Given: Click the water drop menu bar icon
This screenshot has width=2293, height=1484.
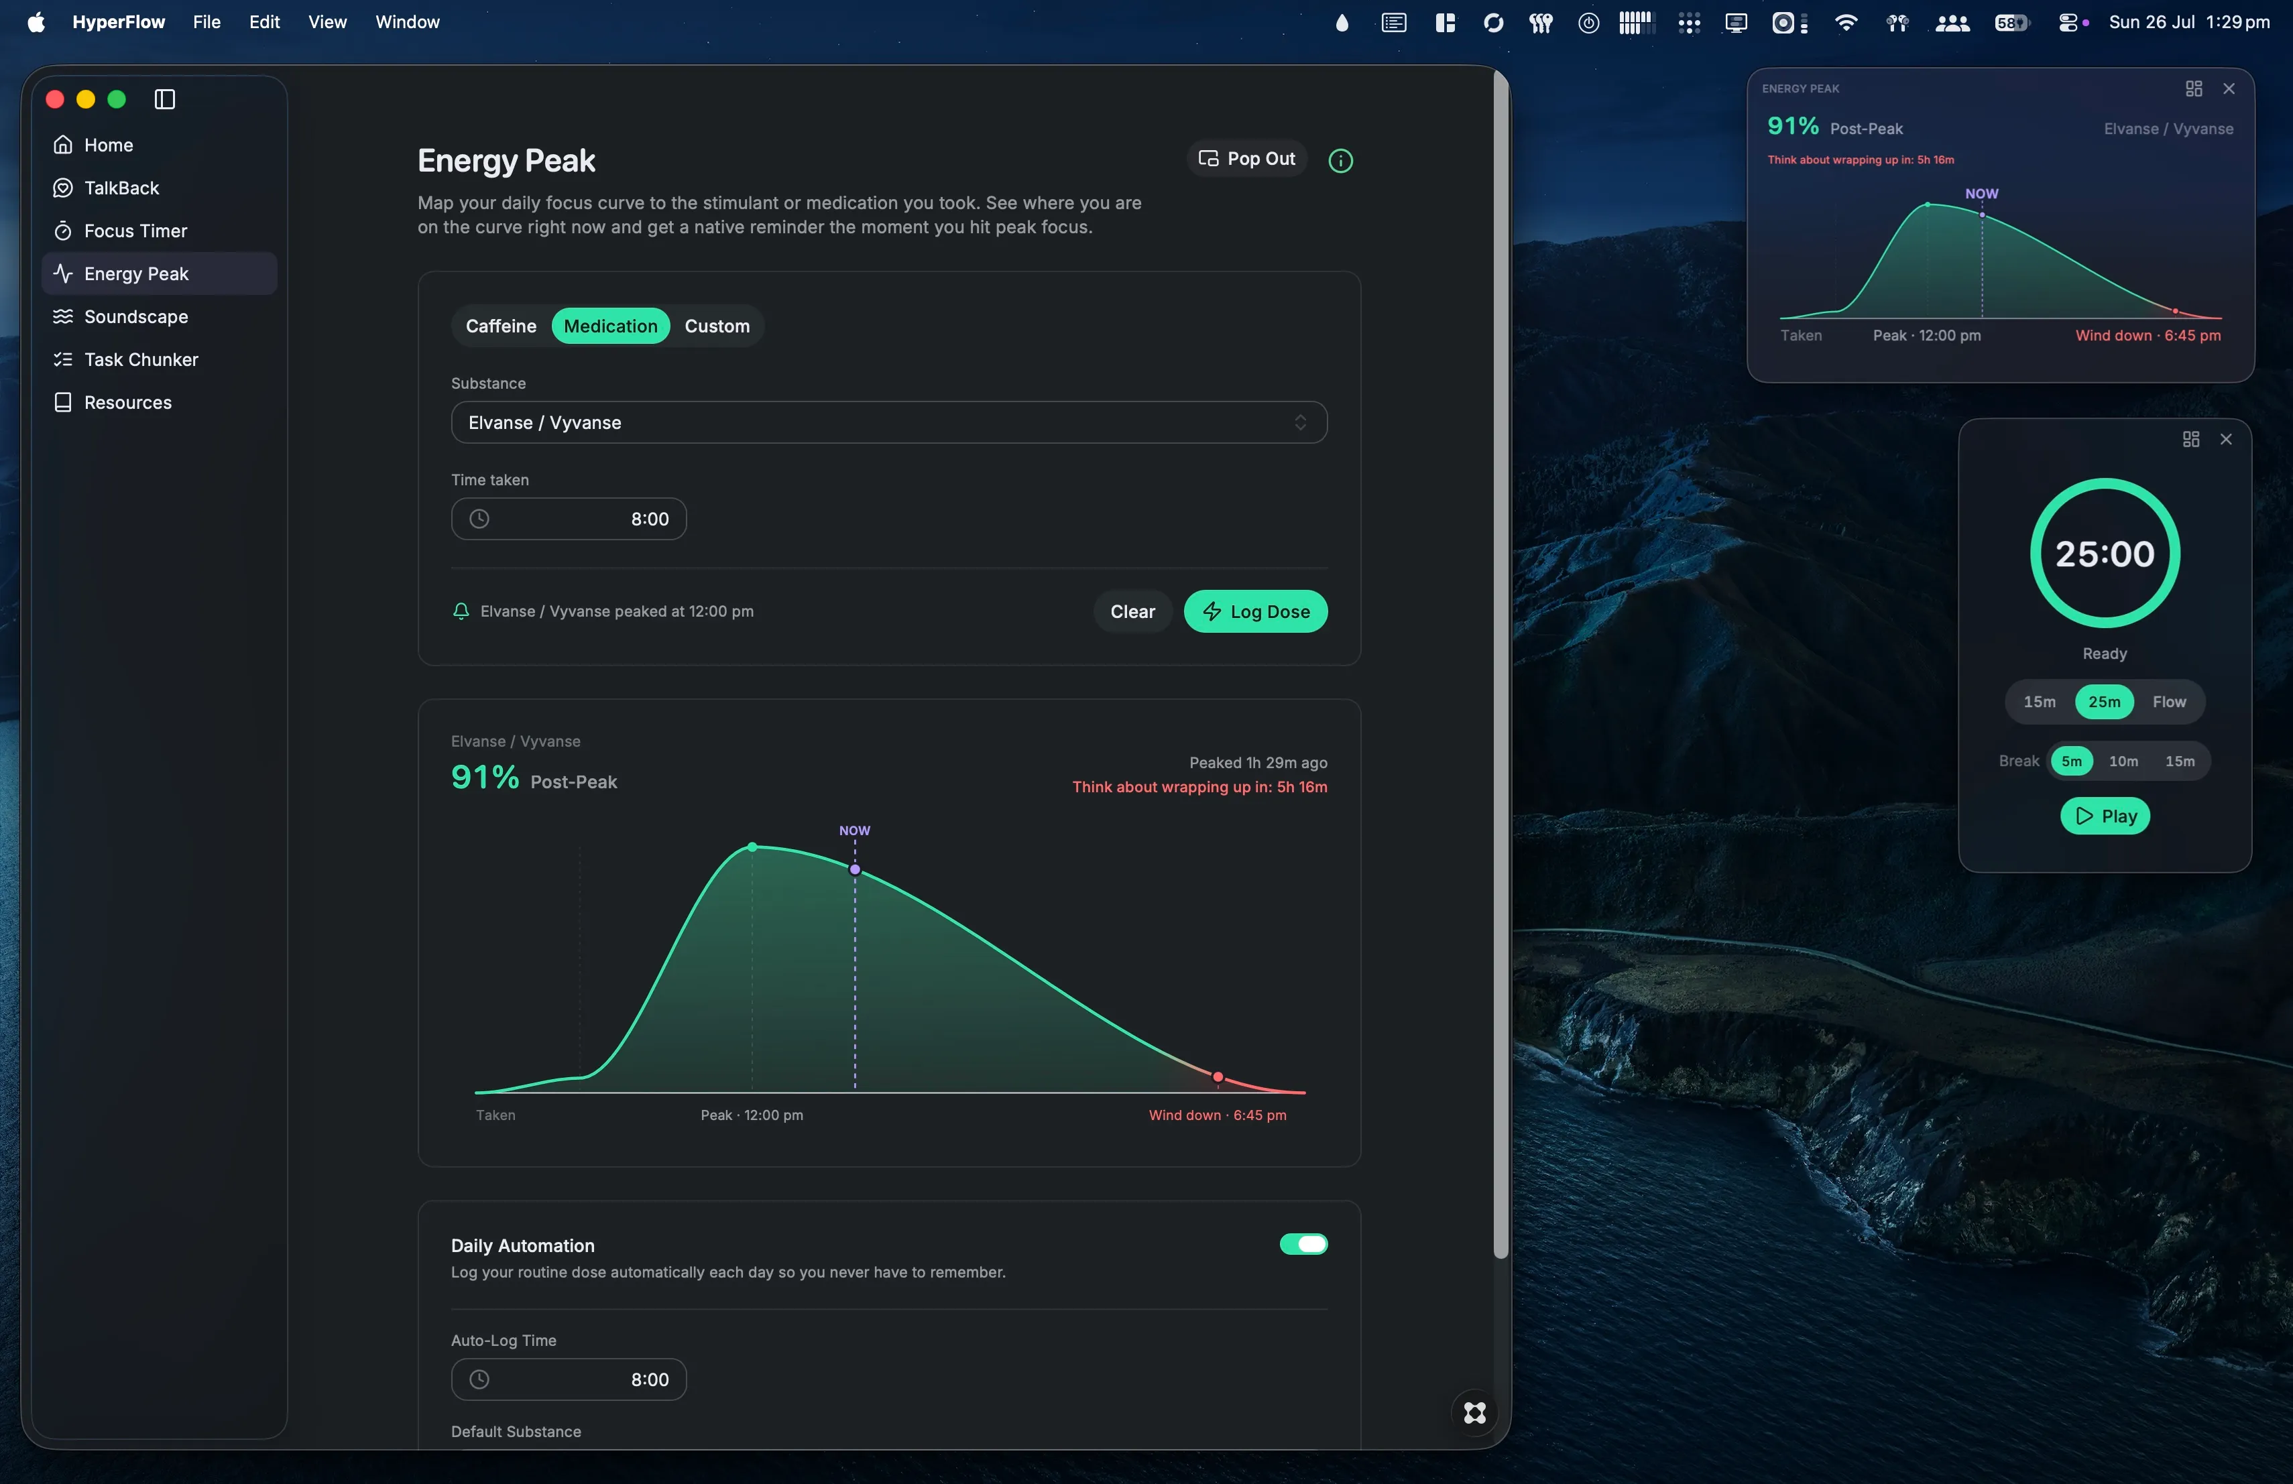Looking at the screenshot, I should coord(1342,22).
